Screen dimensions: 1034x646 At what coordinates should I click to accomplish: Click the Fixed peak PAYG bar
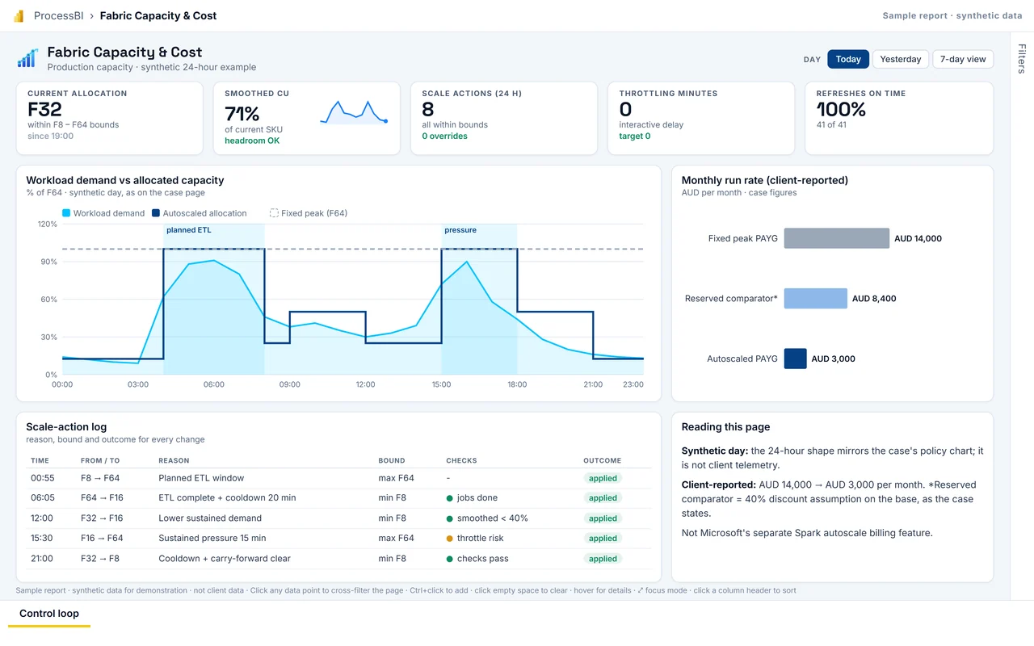pyautogui.click(x=837, y=238)
